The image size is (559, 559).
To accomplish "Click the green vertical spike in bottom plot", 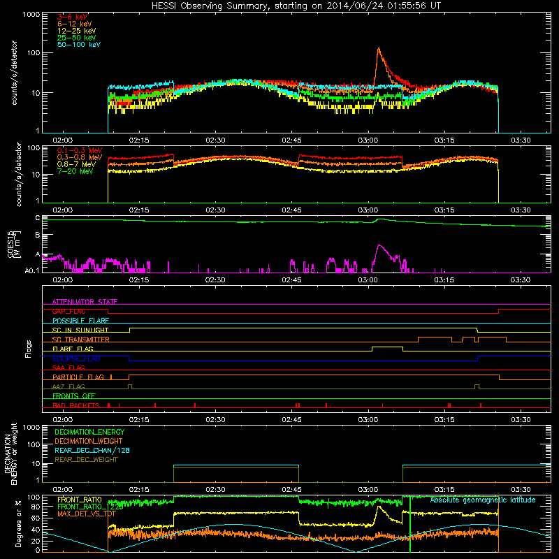I will click(x=410, y=523).
